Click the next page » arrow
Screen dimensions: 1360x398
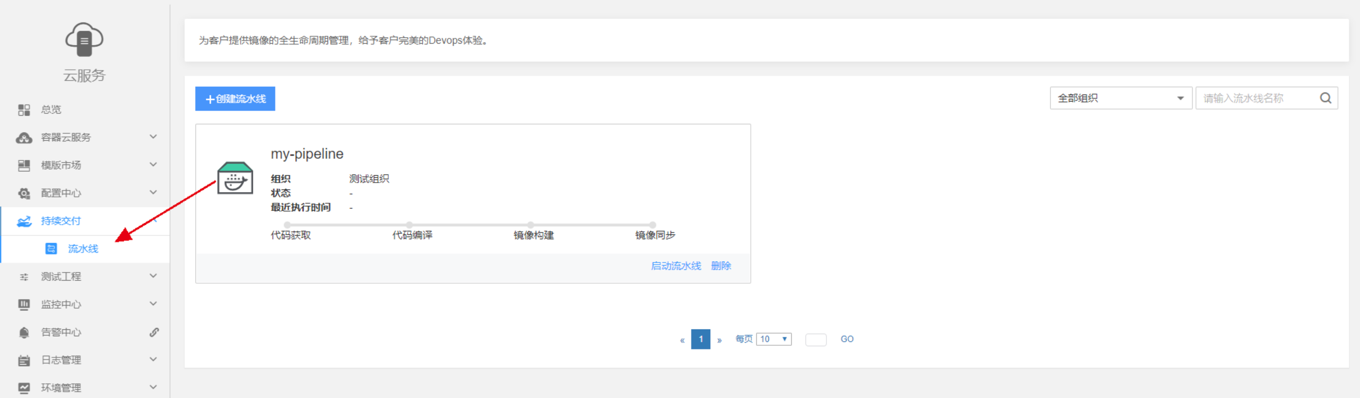tap(719, 341)
